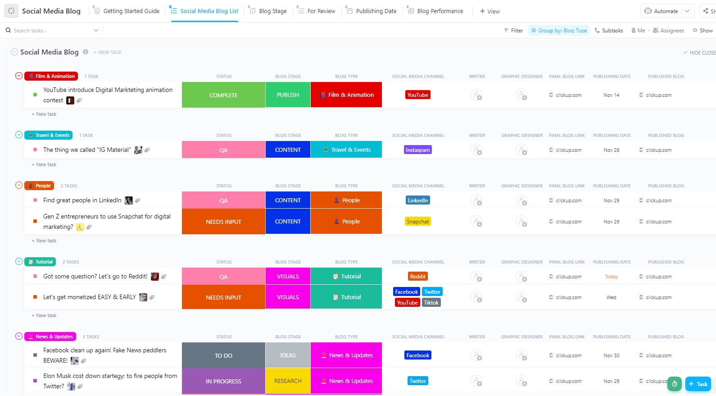Assign writer for Facebook clean up task

click(476, 355)
